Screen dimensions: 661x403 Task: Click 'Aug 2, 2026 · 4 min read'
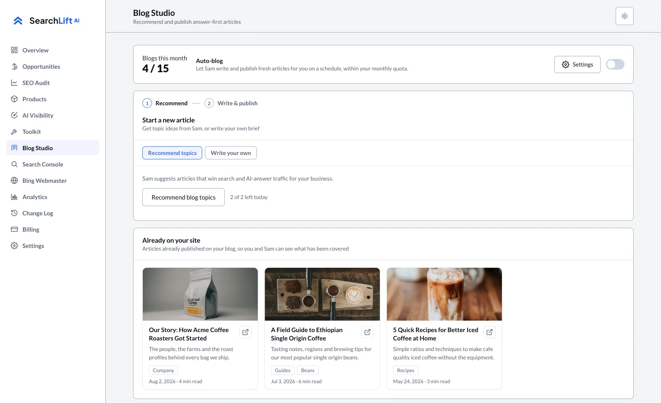point(175,381)
